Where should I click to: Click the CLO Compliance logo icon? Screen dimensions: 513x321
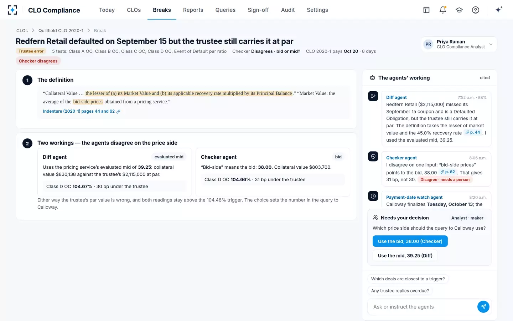click(x=12, y=10)
